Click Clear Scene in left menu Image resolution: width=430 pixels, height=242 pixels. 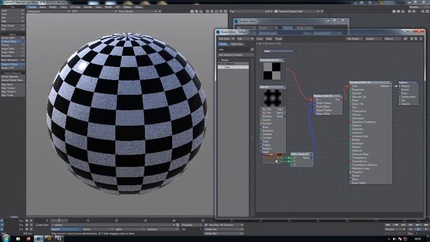coord(13,26)
